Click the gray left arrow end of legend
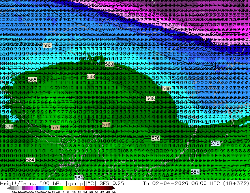250x193 pixels. tap(9, 188)
